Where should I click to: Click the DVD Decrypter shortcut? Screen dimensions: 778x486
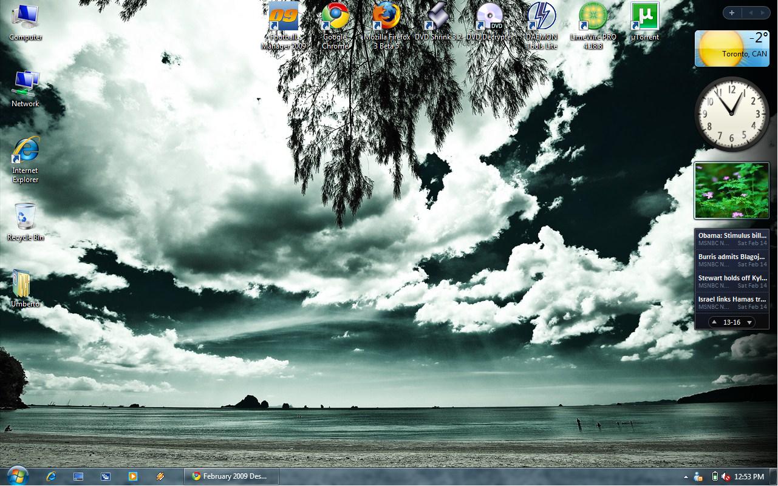point(490,18)
